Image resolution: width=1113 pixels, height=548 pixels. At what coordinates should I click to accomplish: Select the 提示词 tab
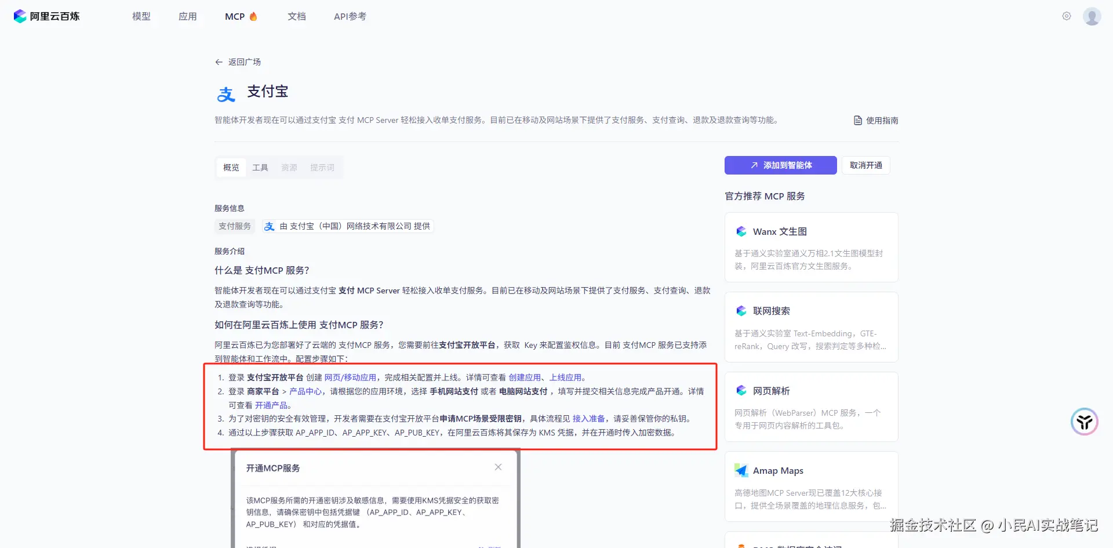coord(322,168)
